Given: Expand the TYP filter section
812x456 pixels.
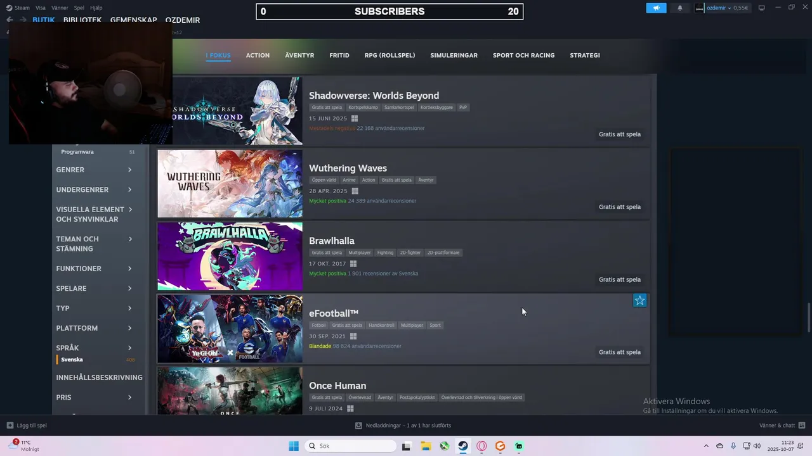Looking at the screenshot, I should (95, 308).
